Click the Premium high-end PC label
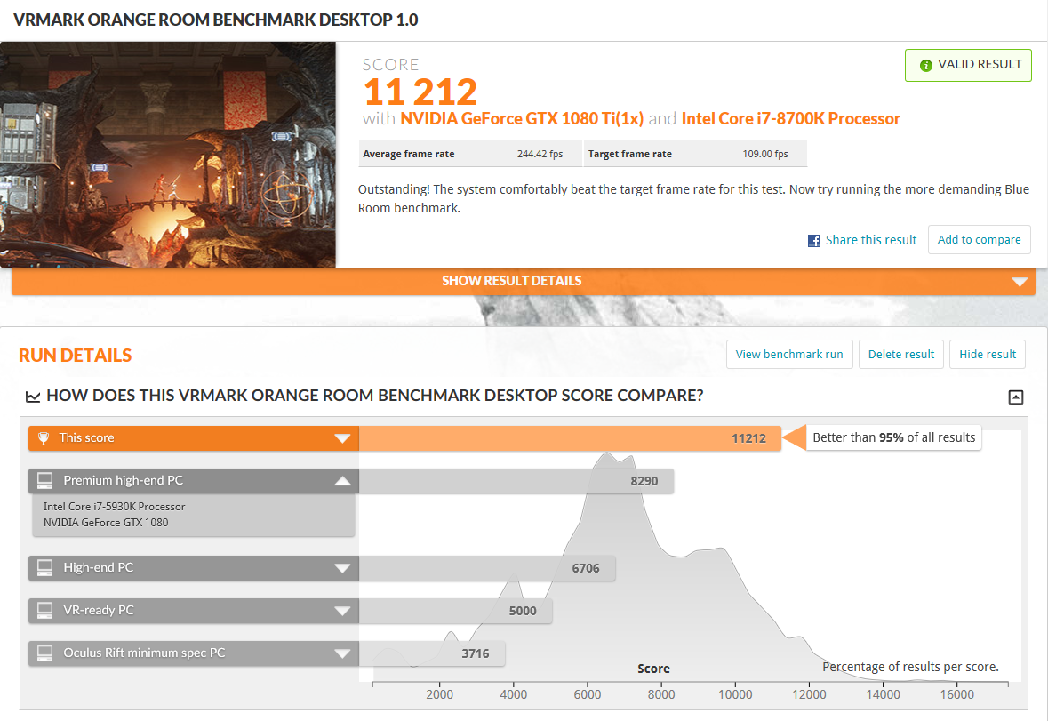Viewport: 1048px width, 721px height. coord(123,480)
